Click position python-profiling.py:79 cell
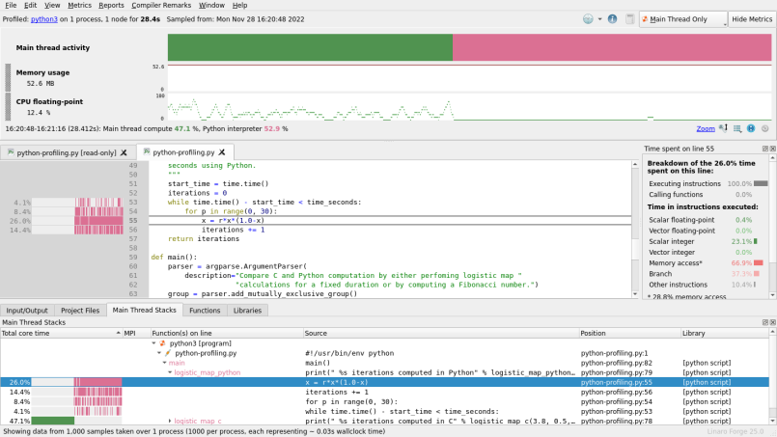Image resolution: width=777 pixels, height=437 pixels. point(617,372)
